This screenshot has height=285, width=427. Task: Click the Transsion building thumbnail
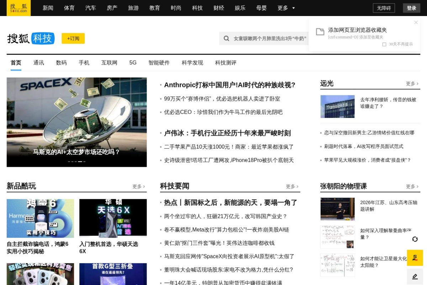pos(337,107)
